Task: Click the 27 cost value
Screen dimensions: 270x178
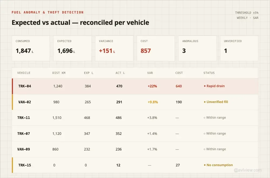Action: point(178,165)
